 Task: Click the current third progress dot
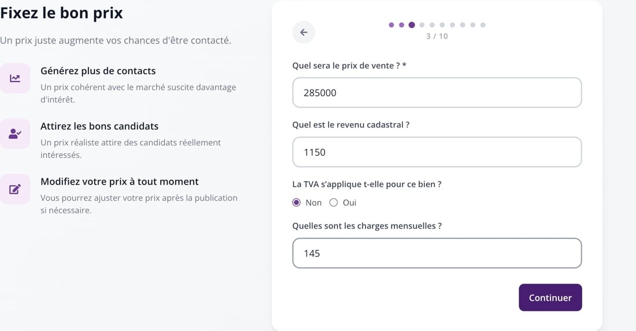pyautogui.click(x=412, y=25)
